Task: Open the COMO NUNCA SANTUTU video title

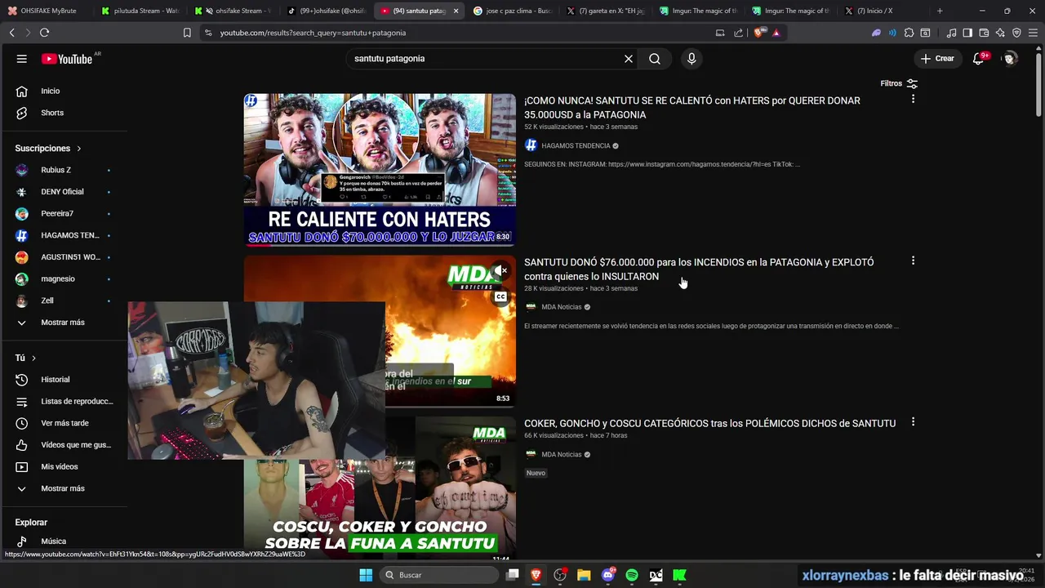Action: click(x=692, y=107)
